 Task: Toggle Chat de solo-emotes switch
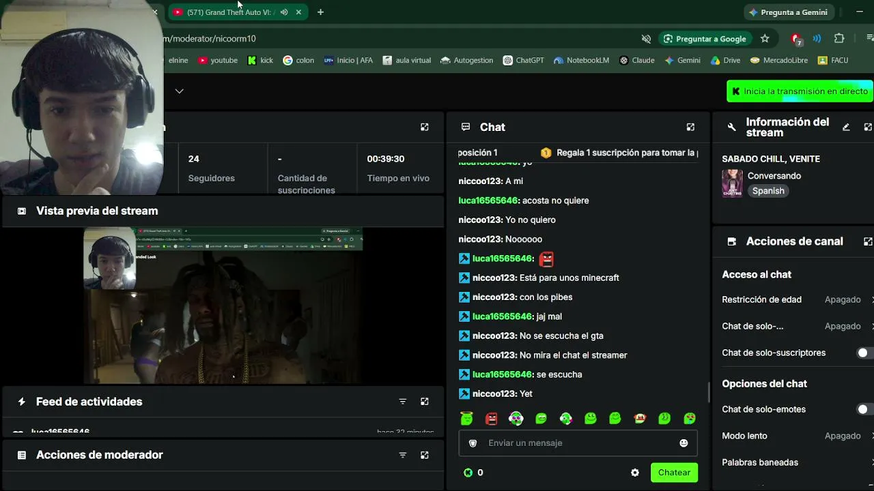tap(865, 410)
